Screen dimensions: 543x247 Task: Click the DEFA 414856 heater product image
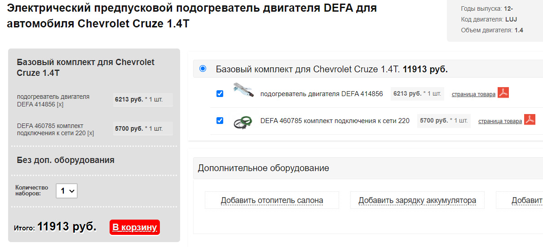click(x=243, y=91)
